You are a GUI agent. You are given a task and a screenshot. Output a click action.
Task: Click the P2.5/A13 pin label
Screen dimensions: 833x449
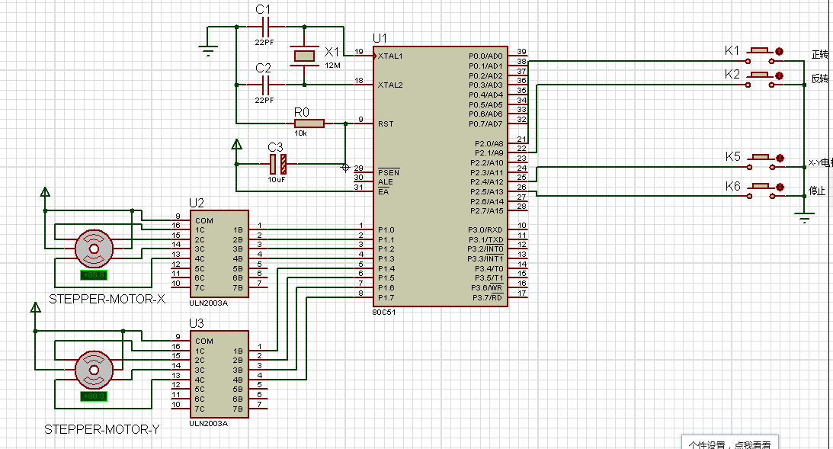(487, 192)
